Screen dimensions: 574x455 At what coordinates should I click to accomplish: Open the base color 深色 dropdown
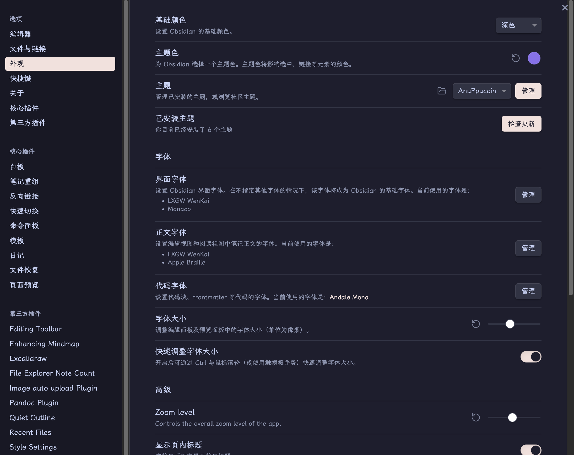click(x=518, y=25)
